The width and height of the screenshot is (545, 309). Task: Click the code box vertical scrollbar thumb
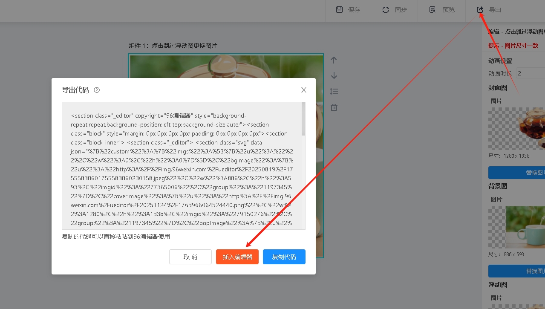click(303, 119)
